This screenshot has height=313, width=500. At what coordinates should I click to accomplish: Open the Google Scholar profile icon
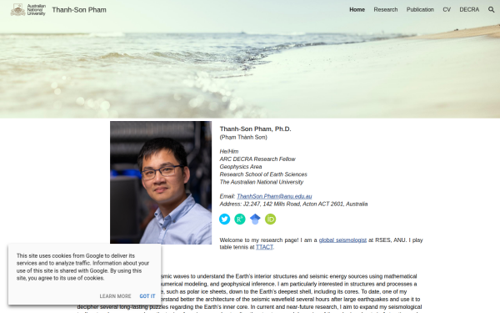click(255, 219)
